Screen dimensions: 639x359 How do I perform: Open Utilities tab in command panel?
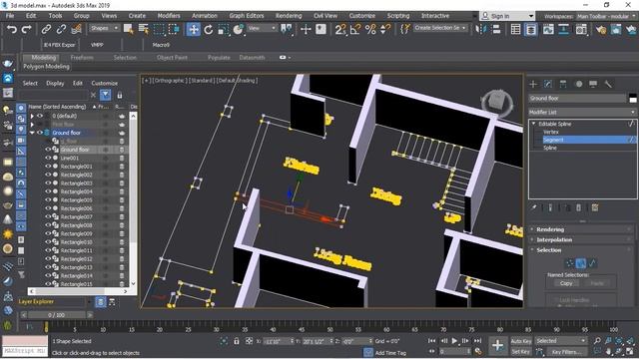click(608, 84)
